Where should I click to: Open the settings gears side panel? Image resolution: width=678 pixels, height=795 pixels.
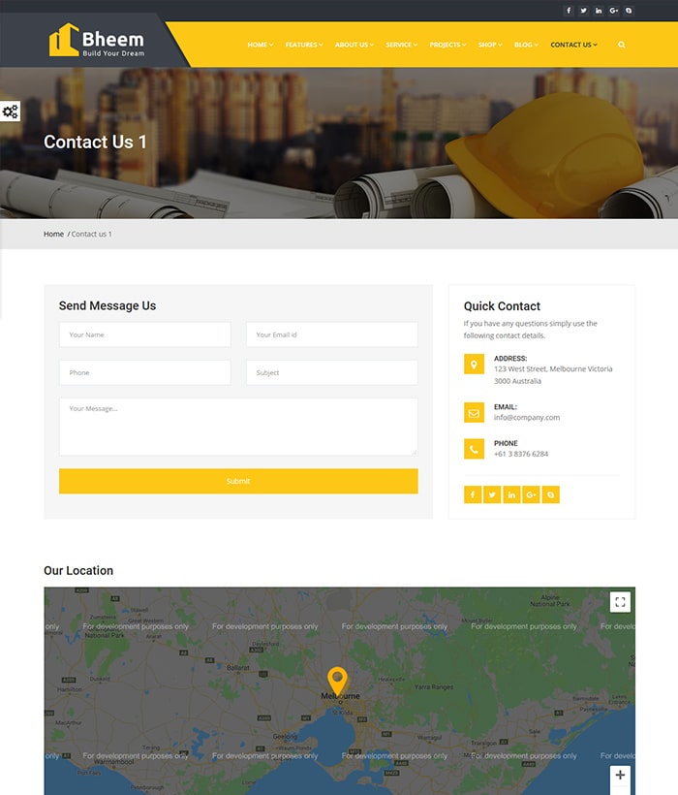pos(10,111)
